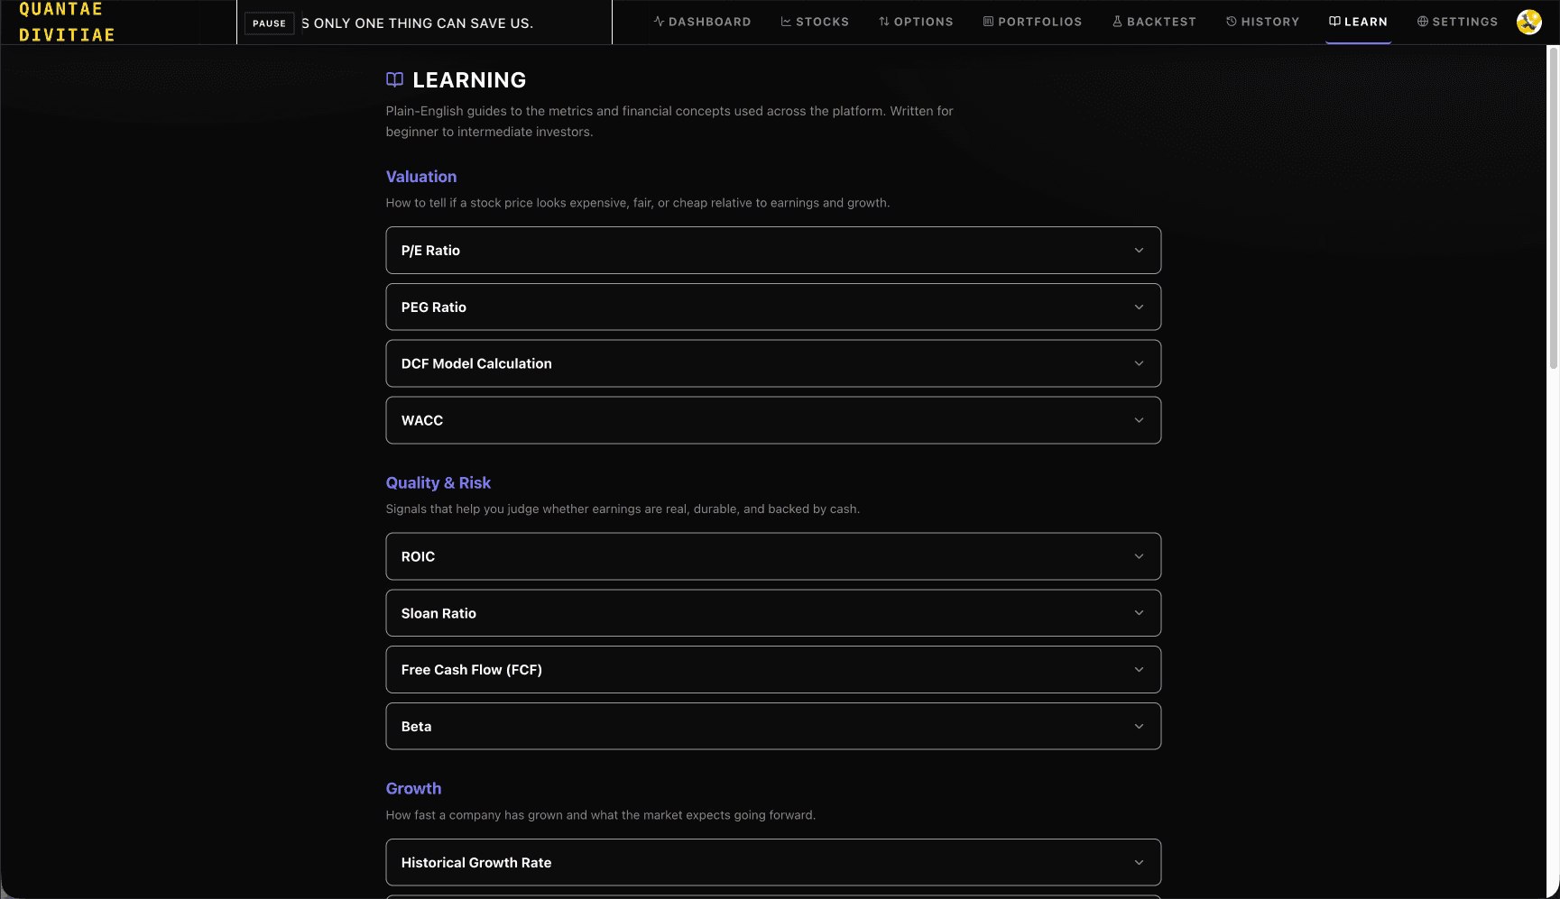Pause the scrolling ticker message
Viewport: 1560px width, 899px height.
point(269,23)
